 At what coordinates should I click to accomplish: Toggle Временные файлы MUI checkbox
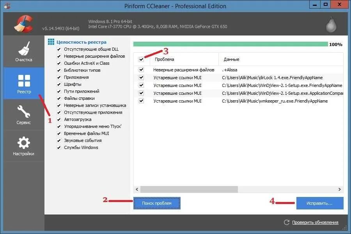[x=59, y=133]
